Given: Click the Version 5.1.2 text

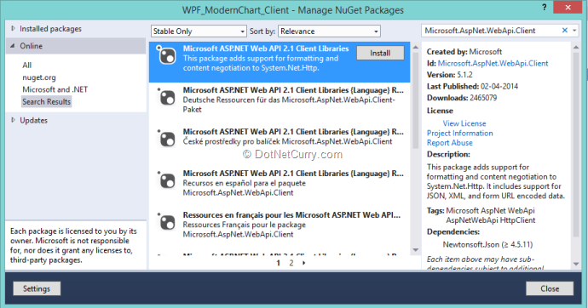Looking at the screenshot, I should pos(450,75).
